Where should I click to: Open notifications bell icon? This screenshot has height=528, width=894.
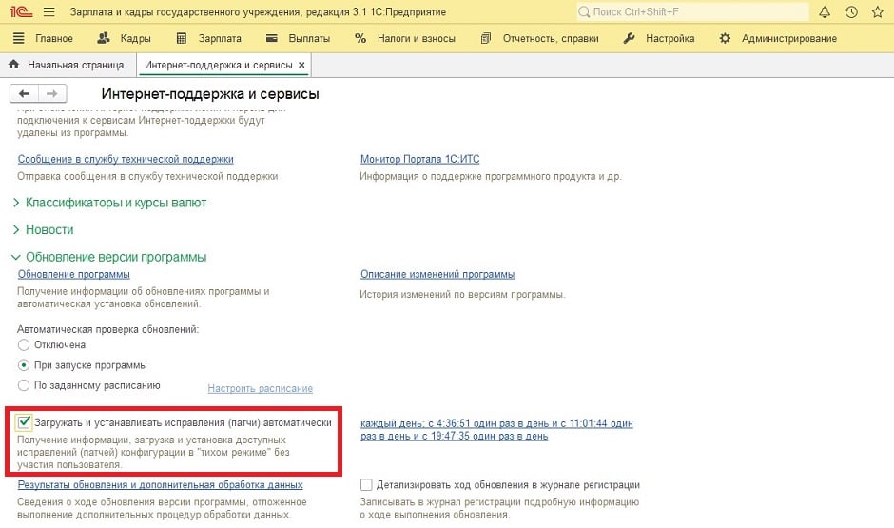coord(825,12)
